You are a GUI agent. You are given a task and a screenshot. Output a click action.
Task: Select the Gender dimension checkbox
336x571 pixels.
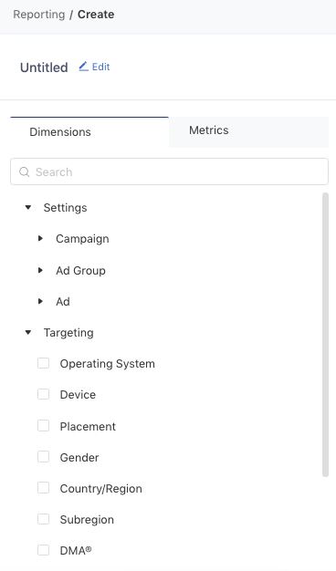point(43,457)
